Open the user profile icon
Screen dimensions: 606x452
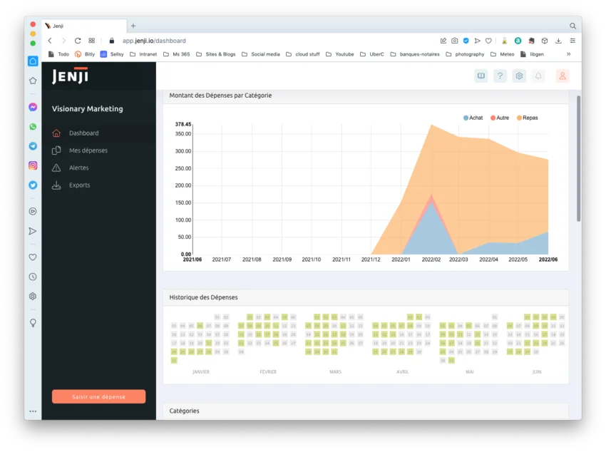pyautogui.click(x=563, y=76)
